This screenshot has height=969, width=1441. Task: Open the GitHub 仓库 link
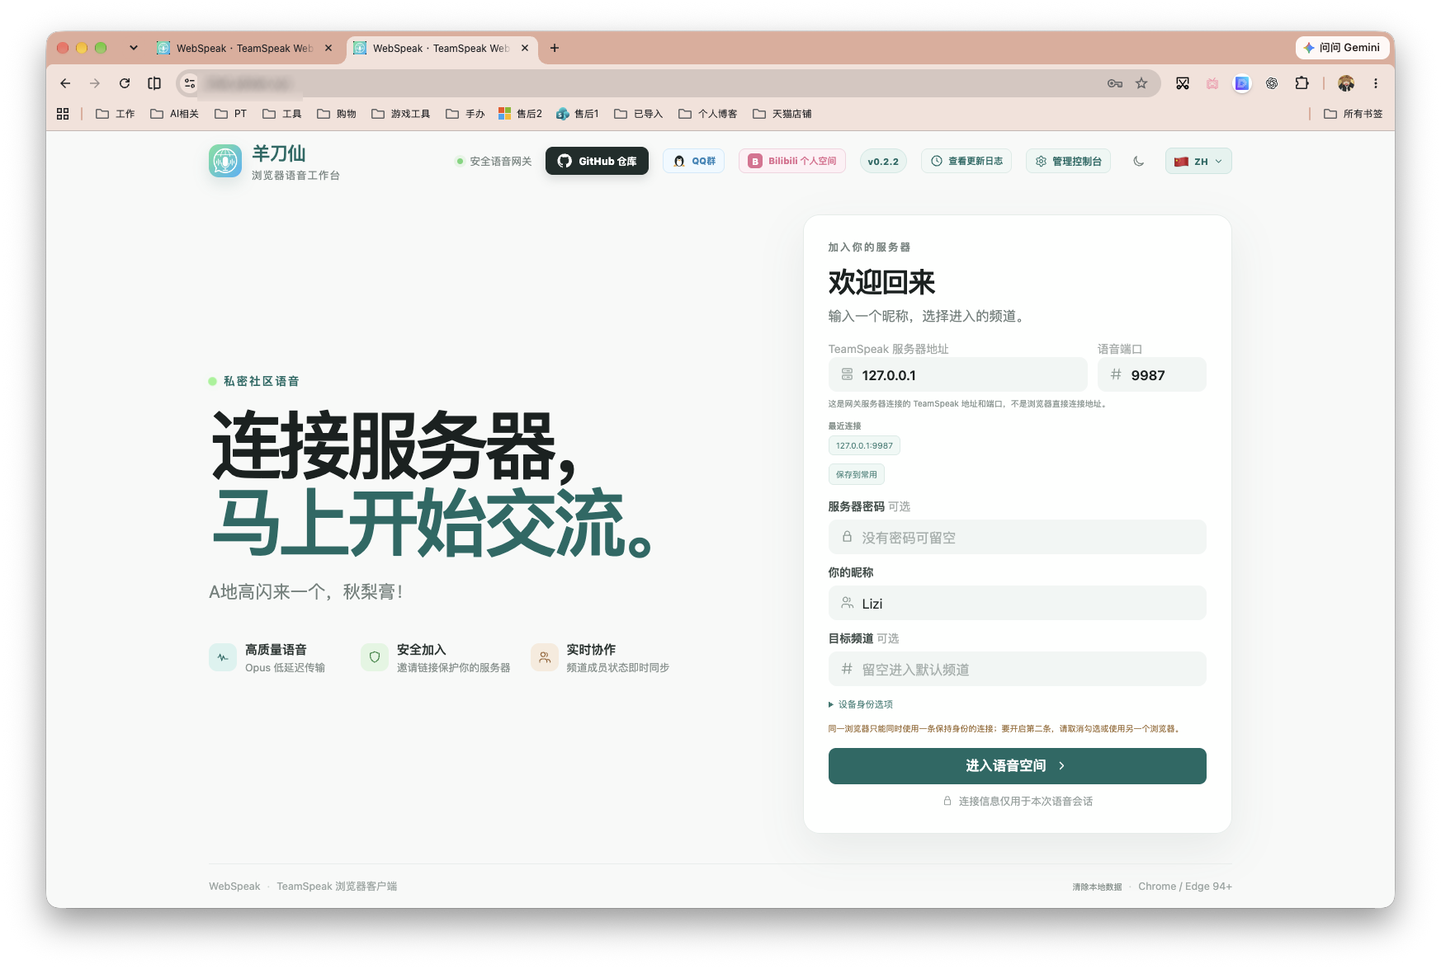597,161
